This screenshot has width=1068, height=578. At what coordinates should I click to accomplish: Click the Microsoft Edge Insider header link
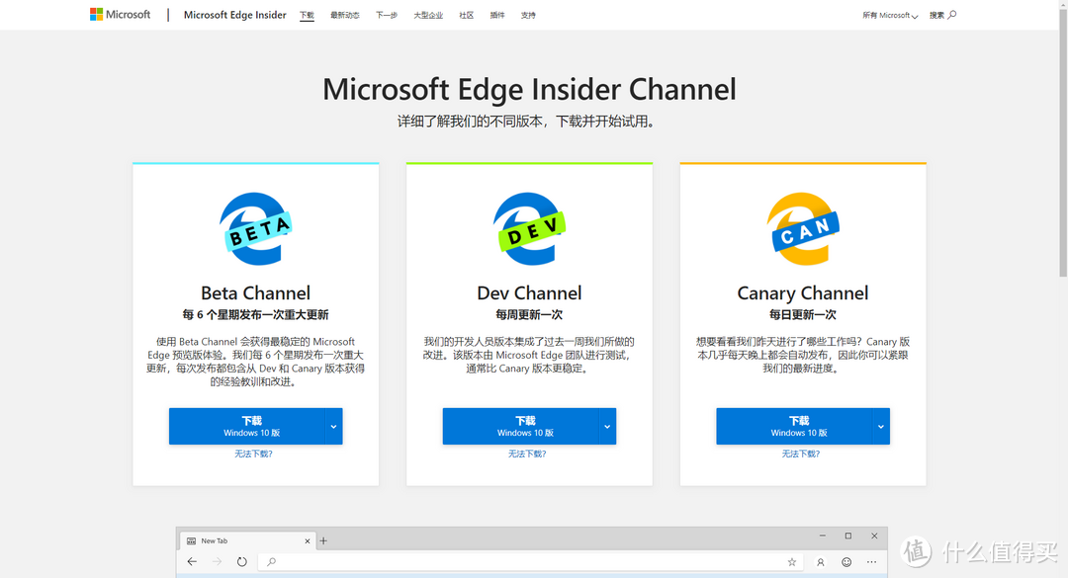[235, 15]
